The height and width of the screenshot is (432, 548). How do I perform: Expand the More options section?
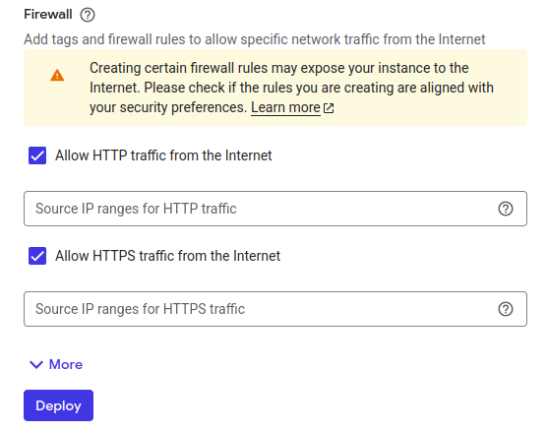click(x=56, y=364)
